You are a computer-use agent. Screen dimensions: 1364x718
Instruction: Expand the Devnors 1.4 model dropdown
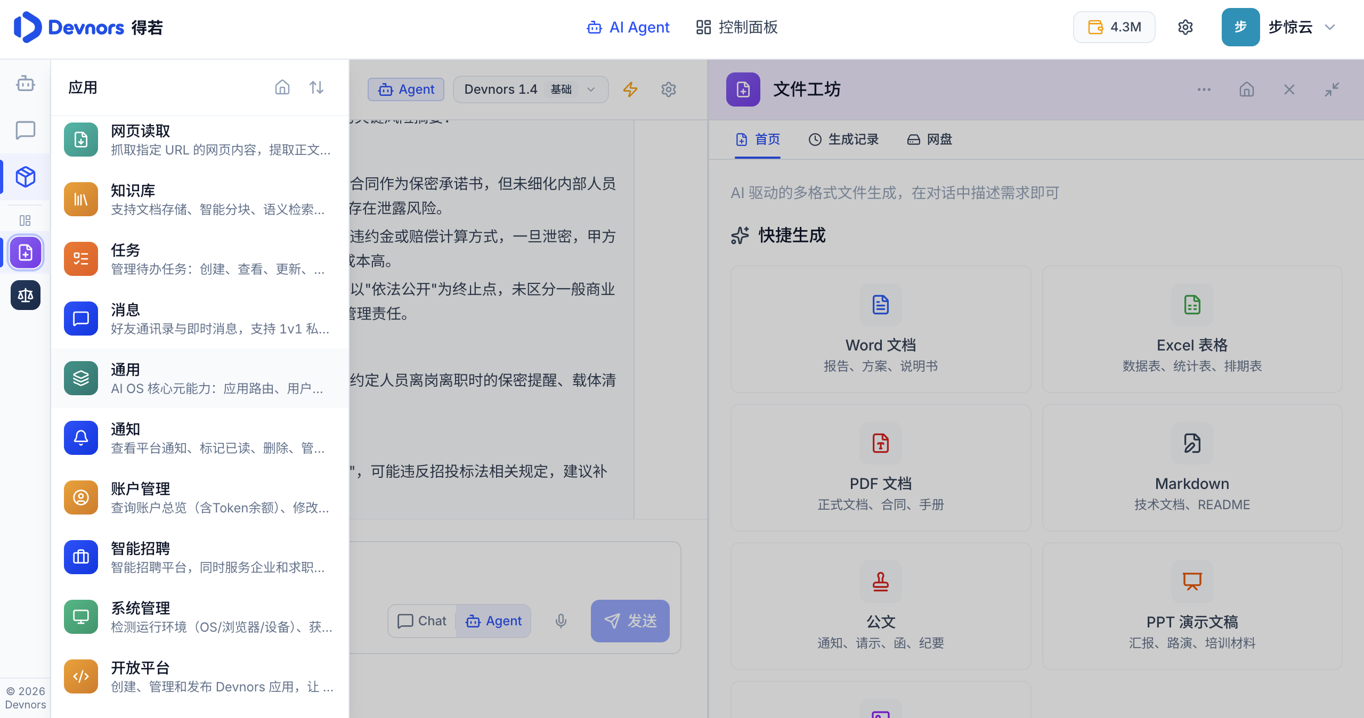click(x=530, y=89)
